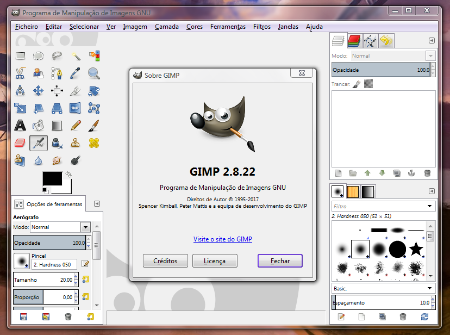The width and height of the screenshot is (450, 335).
Task: Click the Créditos button
Action: point(165,260)
